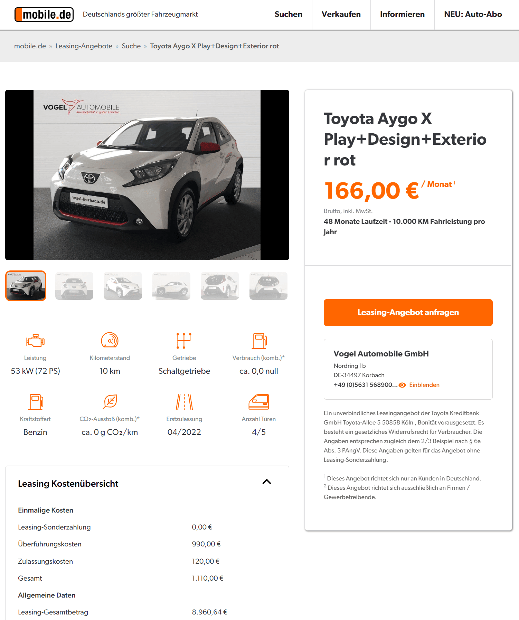Screen dimensions: 519x620
Task: Click Leasing-Angebot anfragen button
Action: [408, 313]
